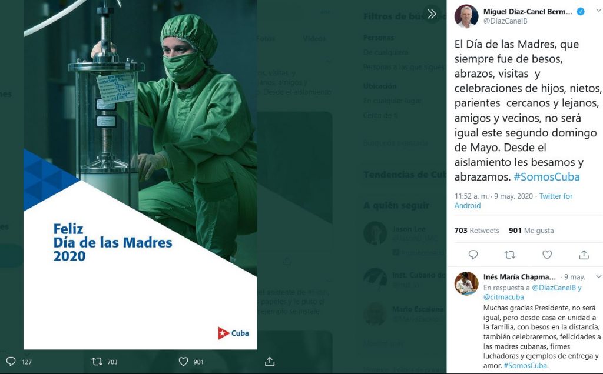Open @citmacuba mention in the reply
This screenshot has height=374, width=603.
[x=503, y=297]
